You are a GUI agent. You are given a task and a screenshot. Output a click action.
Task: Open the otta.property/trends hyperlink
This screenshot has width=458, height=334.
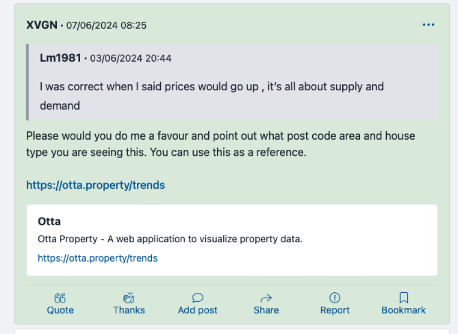95,185
